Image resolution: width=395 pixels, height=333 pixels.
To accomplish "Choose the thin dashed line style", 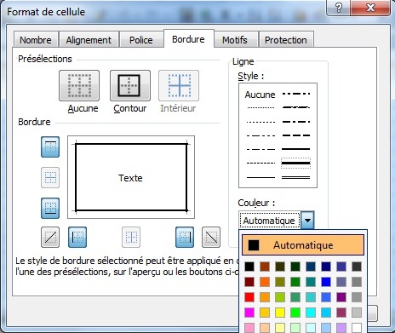I will (260, 163).
